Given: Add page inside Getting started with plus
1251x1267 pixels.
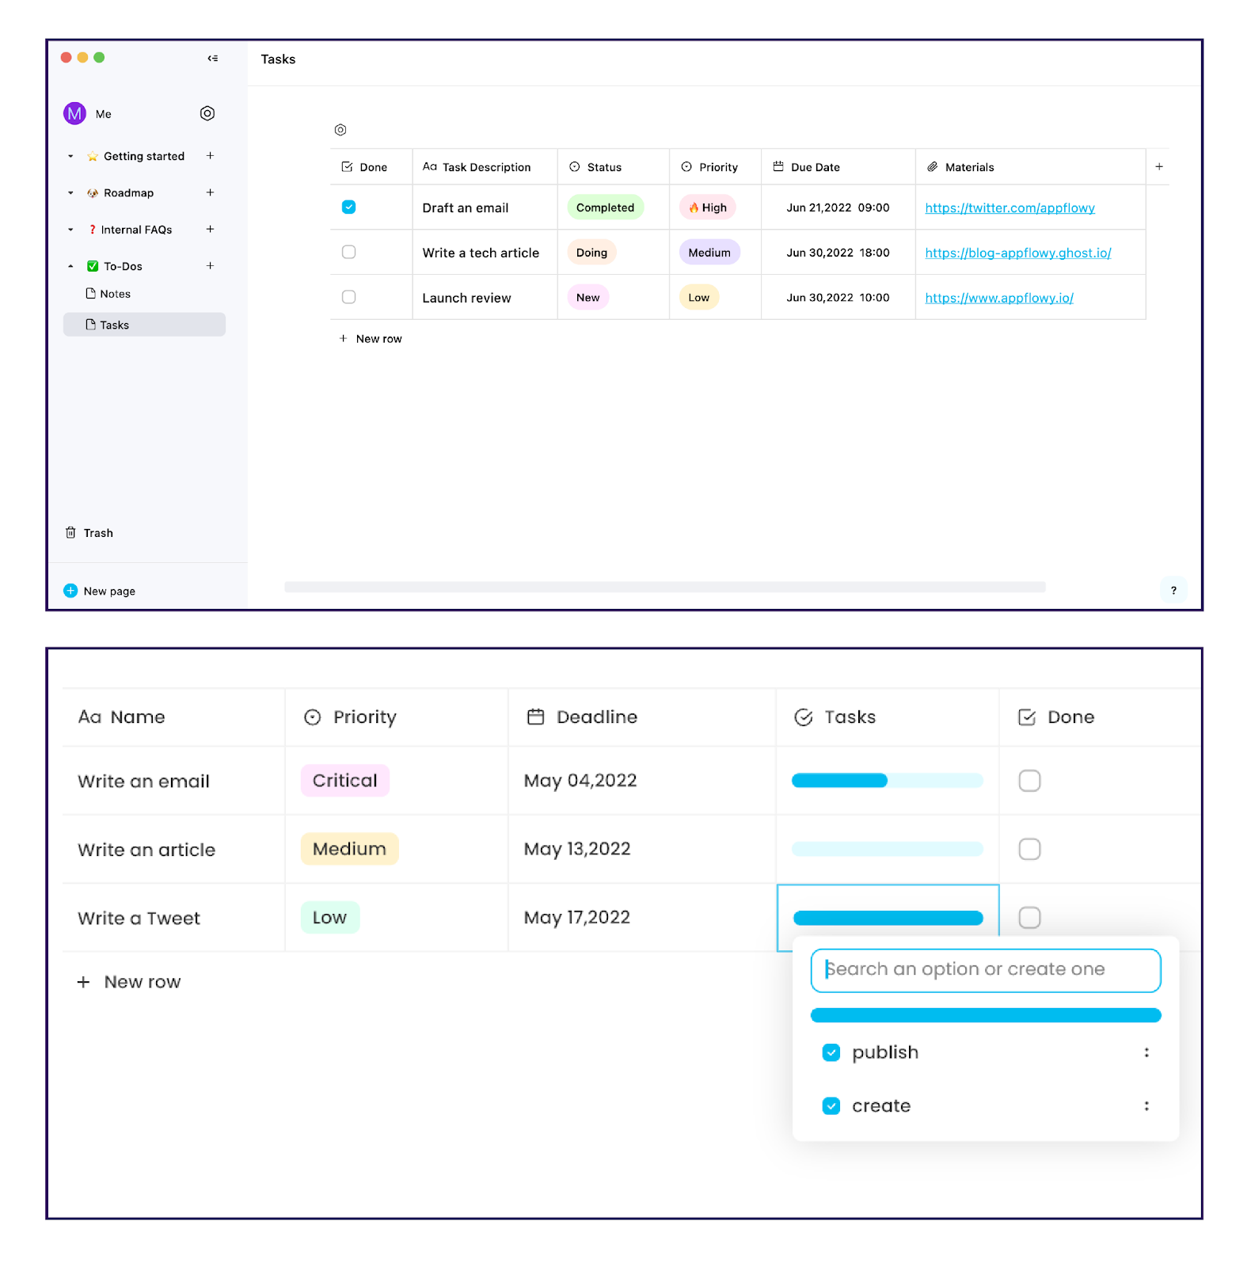Looking at the screenshot, I should coord(210,156).
